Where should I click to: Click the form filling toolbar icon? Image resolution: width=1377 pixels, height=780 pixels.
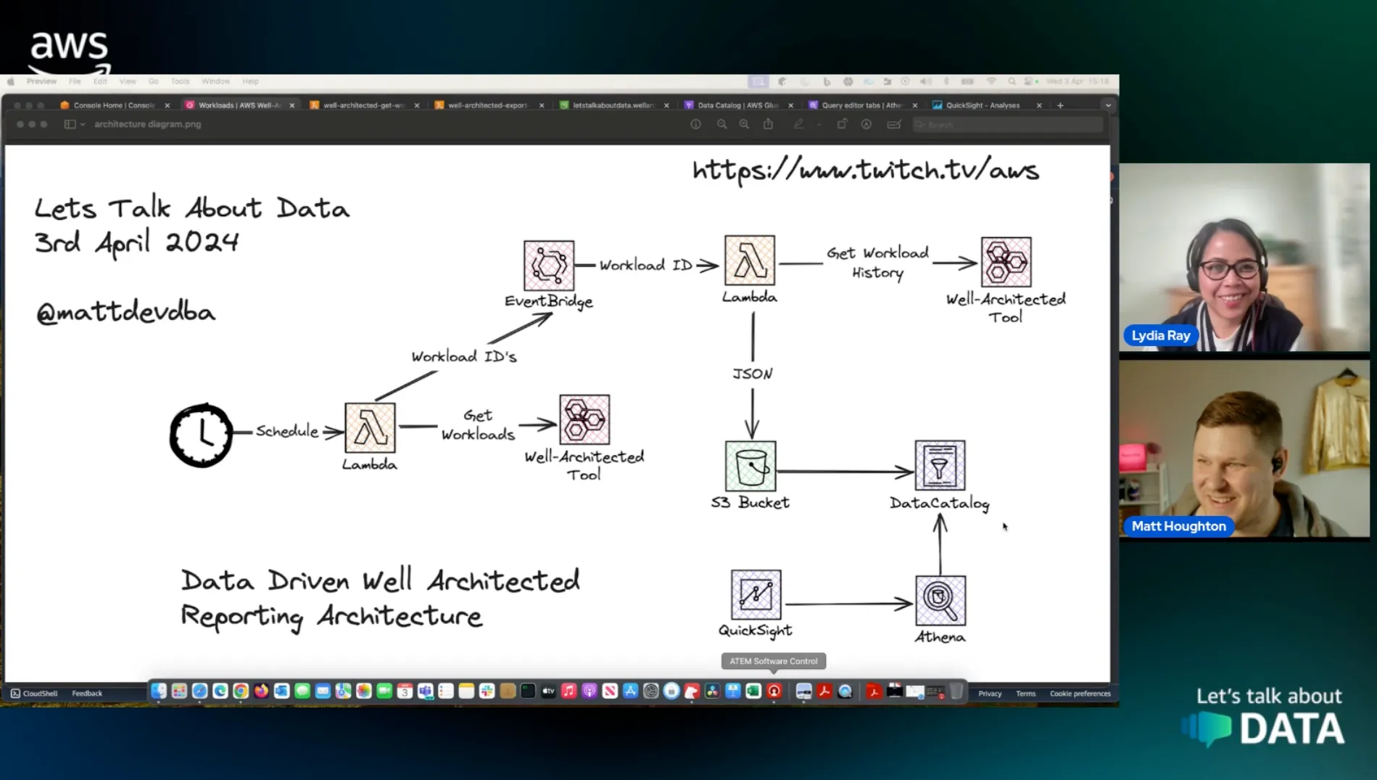click(894, 124)
